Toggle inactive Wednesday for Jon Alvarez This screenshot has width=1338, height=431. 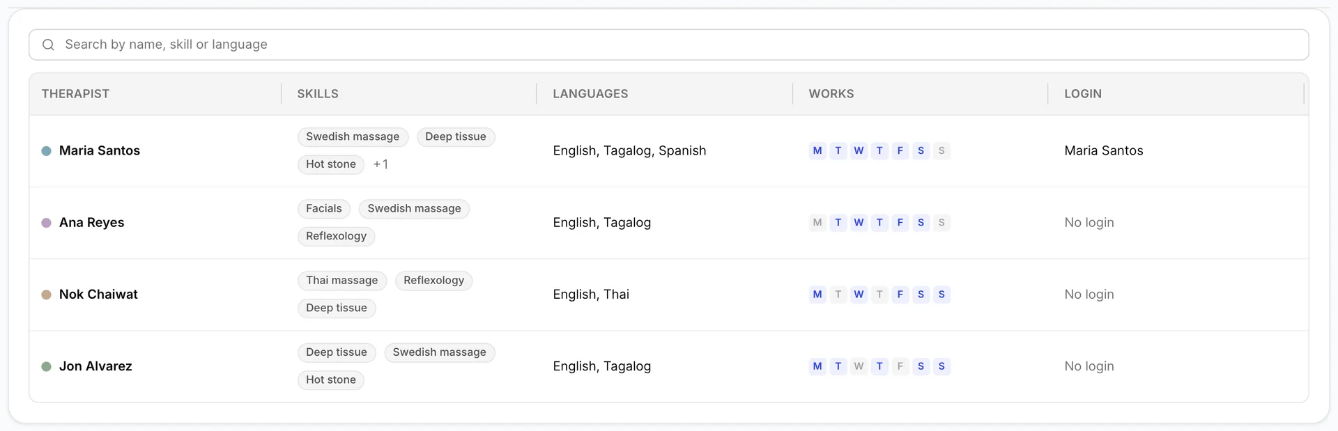(x=859, y=366)
